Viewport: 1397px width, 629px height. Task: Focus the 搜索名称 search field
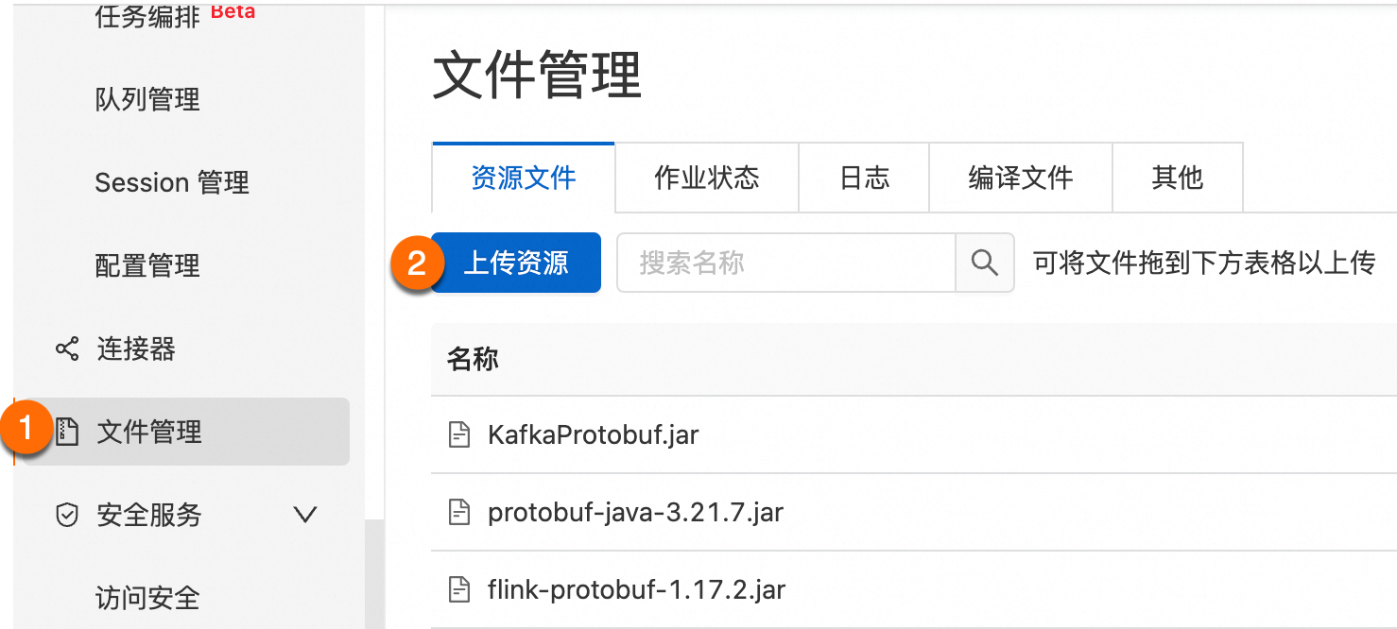pos(786,263)
